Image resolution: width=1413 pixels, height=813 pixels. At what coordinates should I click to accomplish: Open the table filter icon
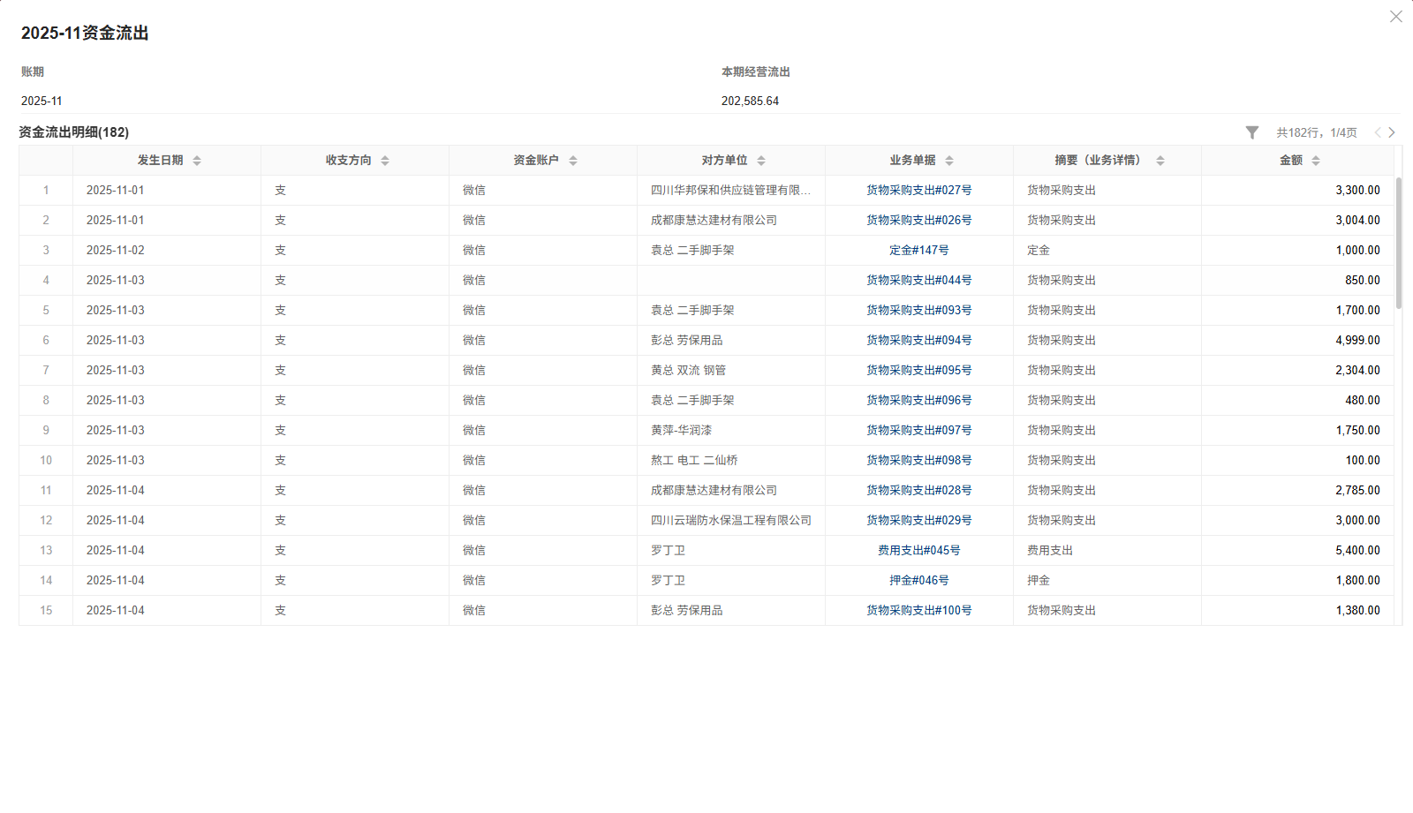pyautogui.click(x=1252, y=132)
